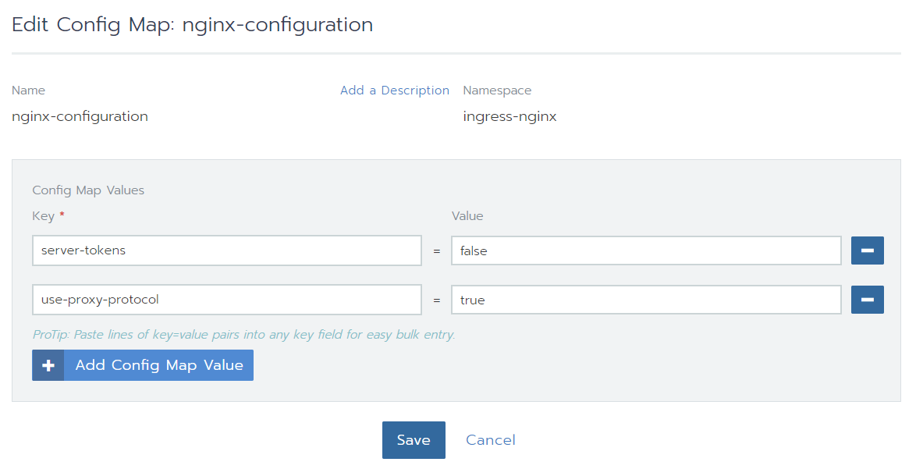Select the ingress-nginx namespace text
The width and height of the screenshot is (916, 469).
click(509, 116)
